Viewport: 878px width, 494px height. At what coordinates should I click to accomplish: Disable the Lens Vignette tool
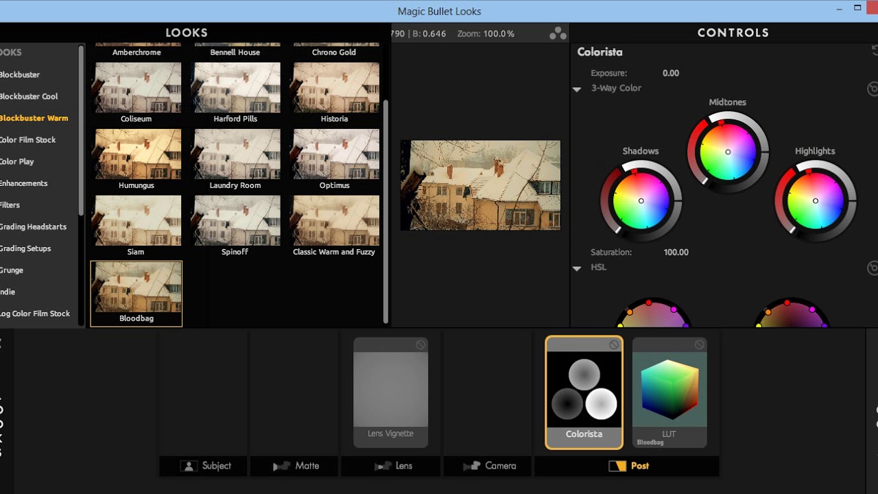click(x=420, y=344)
